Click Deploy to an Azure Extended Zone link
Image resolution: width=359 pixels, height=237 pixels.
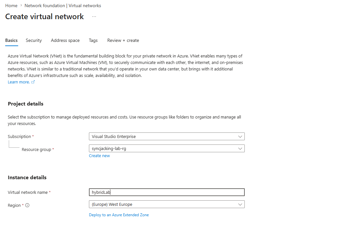coord(119,215)
